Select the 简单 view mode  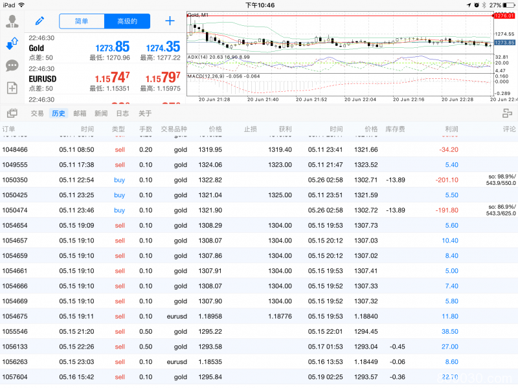pyautogui.click(x=82, y=21)
